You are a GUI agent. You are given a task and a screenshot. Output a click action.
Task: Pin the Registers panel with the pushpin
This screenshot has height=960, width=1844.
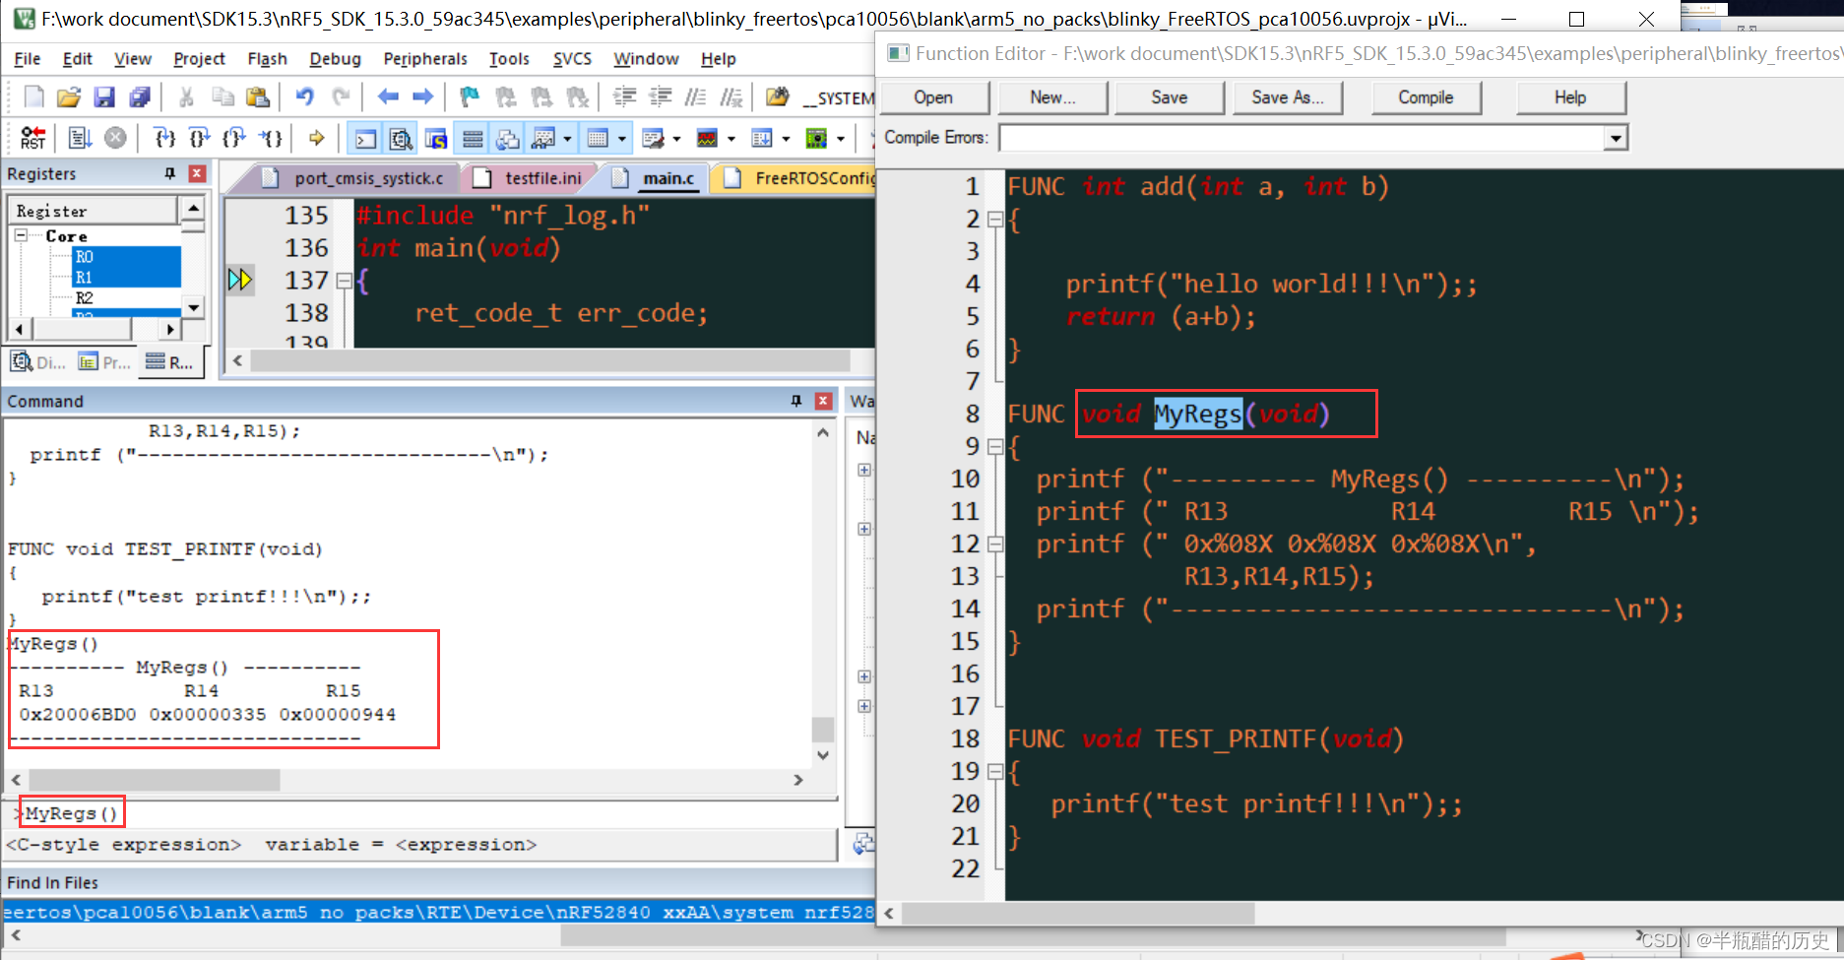click(x=169, y=173)
